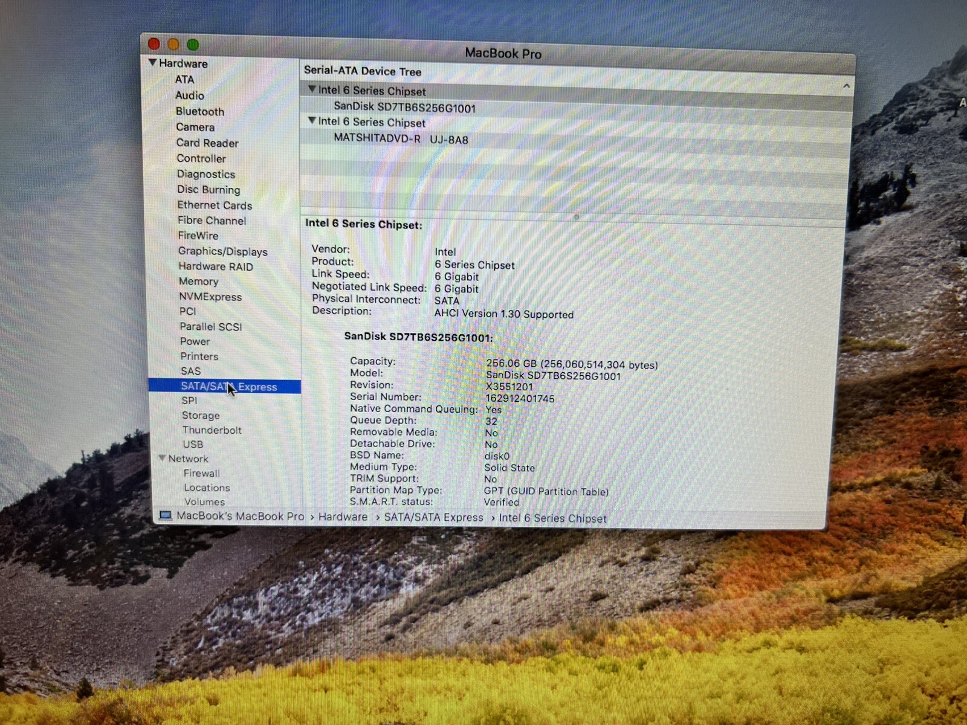The width and height of the screenshot is (967, 725).
Task: Select ATA in the Hardware list
Action: click(x=184, y=79)
